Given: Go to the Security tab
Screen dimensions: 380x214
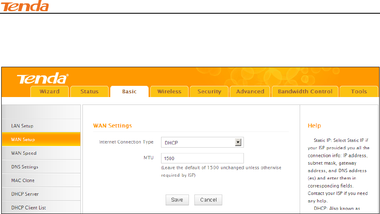Looking at the screenshot, I should point(209,92).
